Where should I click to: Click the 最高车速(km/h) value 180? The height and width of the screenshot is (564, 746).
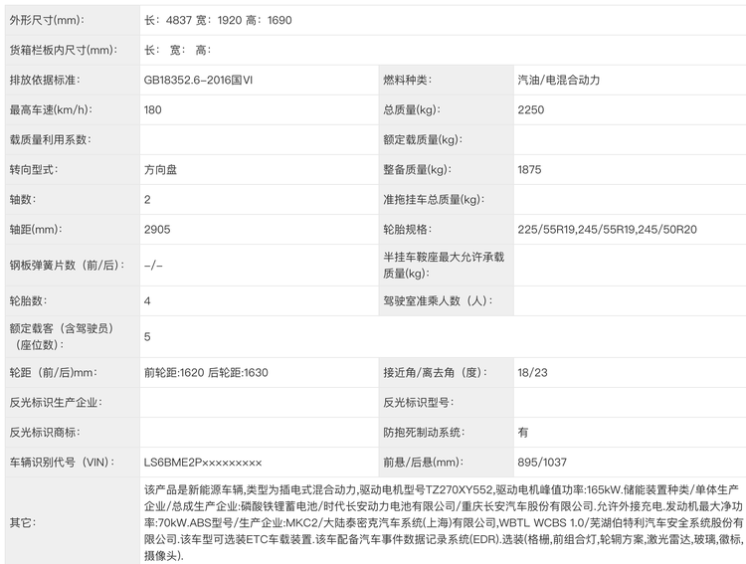152,109
